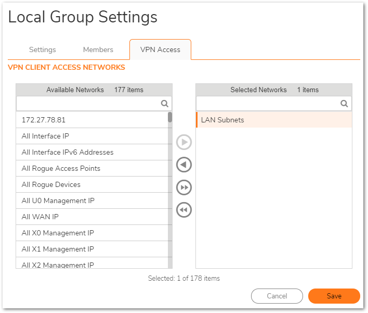Click the add all networks double-arrow icon
The width and height of the screenshot is (368, 313).
click(184, 187)
